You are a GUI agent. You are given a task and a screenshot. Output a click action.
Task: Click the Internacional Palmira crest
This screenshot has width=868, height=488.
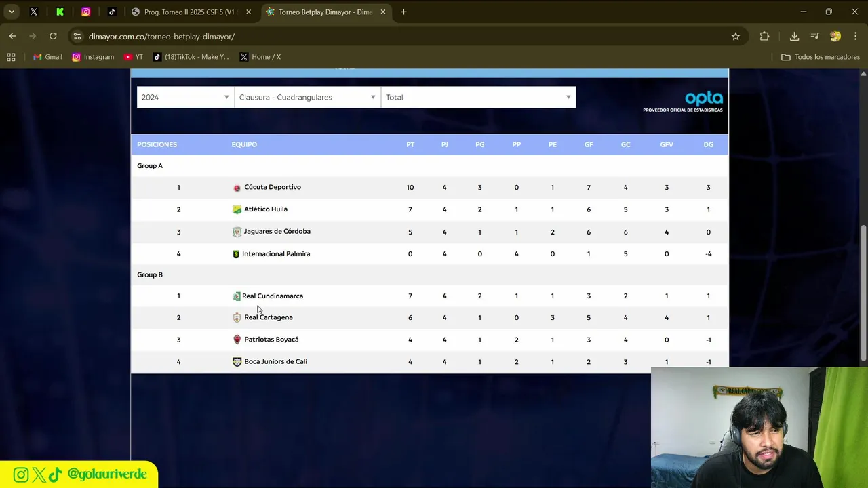tap(236, 254)
